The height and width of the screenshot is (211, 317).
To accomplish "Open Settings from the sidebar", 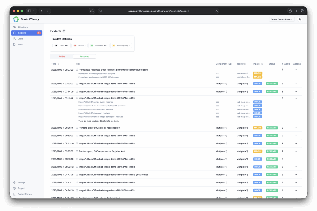I will click(21, 183).
